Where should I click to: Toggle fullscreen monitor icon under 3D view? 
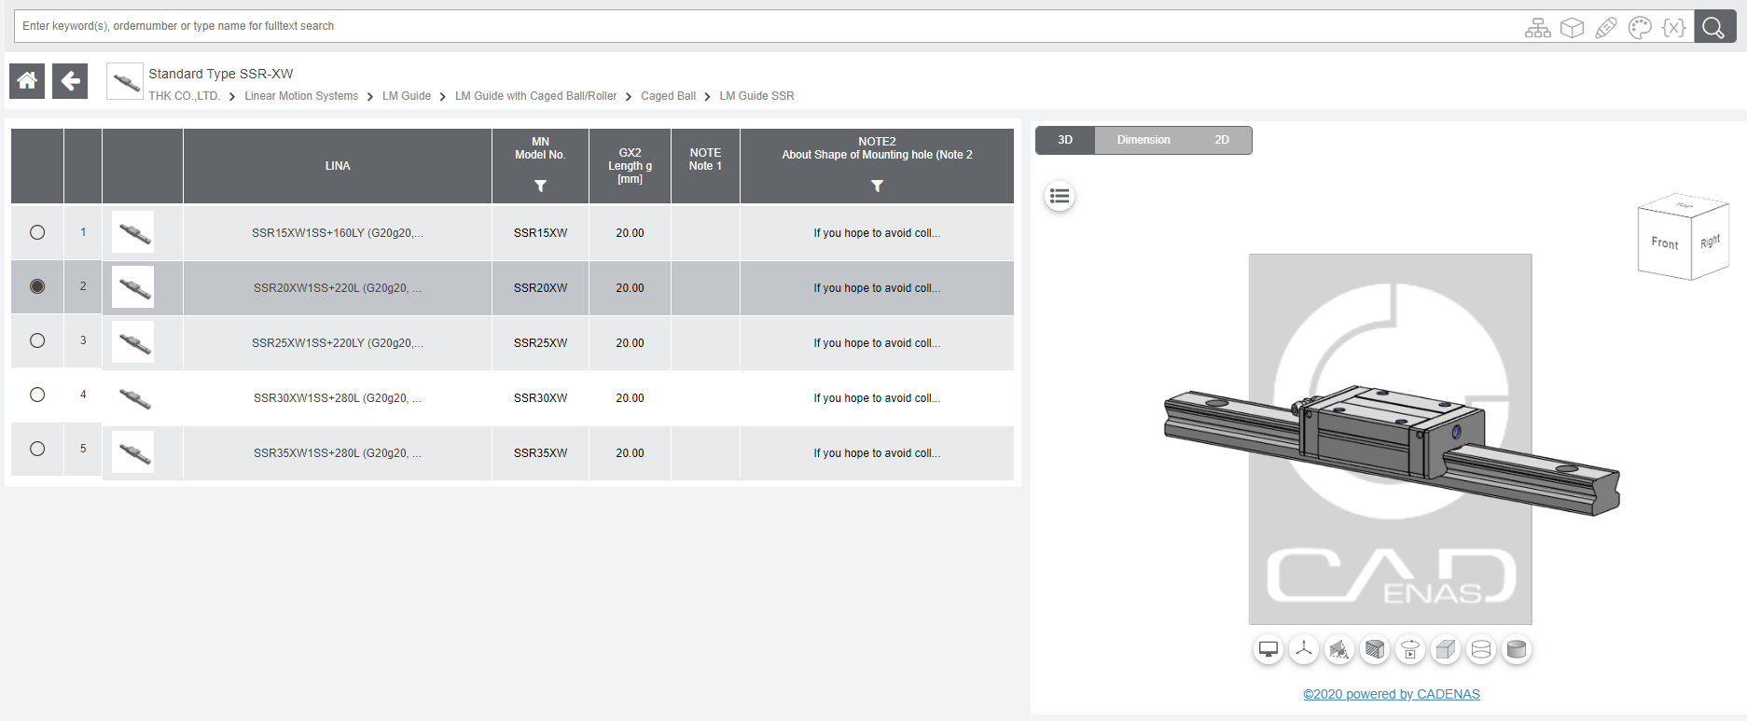(x=1269, y=649)
